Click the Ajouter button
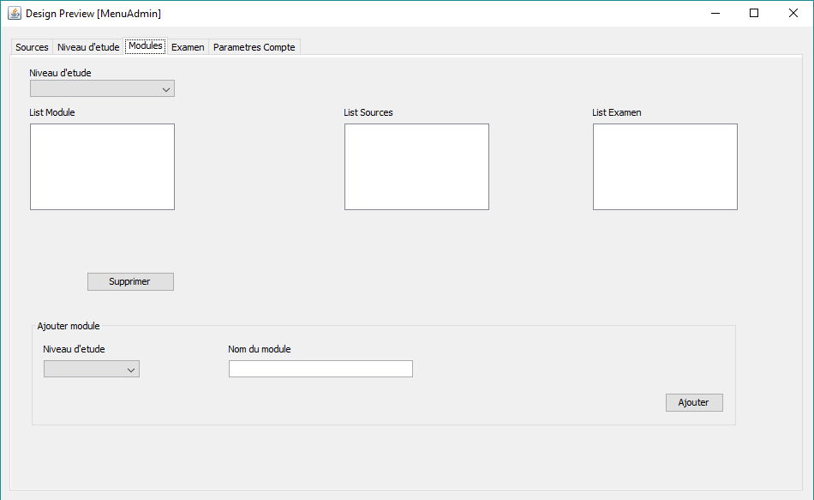This screenshot has width=814, height=500. click(x=694, y=402)
